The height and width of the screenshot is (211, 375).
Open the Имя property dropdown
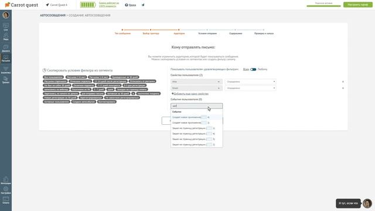tap(196, 82)
